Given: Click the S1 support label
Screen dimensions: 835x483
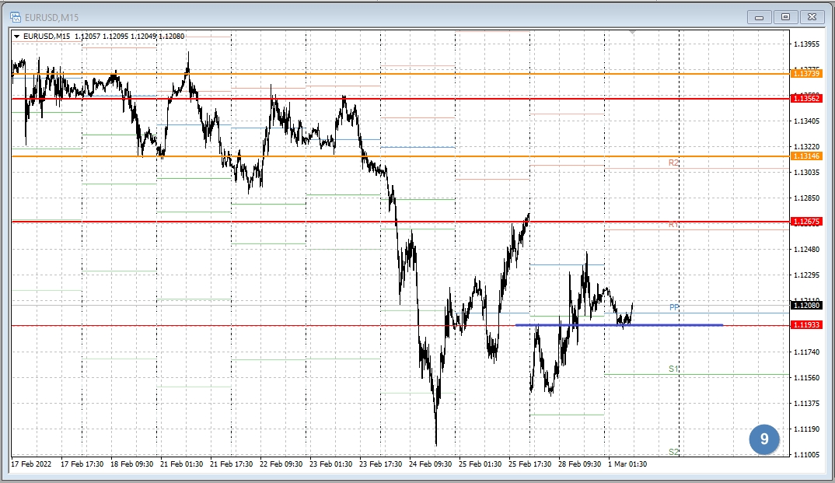Looking at the screenshot, I should tap(673, 368).
